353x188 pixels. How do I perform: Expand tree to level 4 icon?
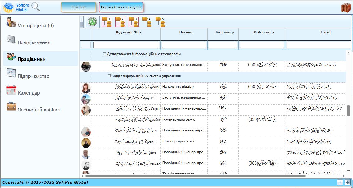pos(147,22)
